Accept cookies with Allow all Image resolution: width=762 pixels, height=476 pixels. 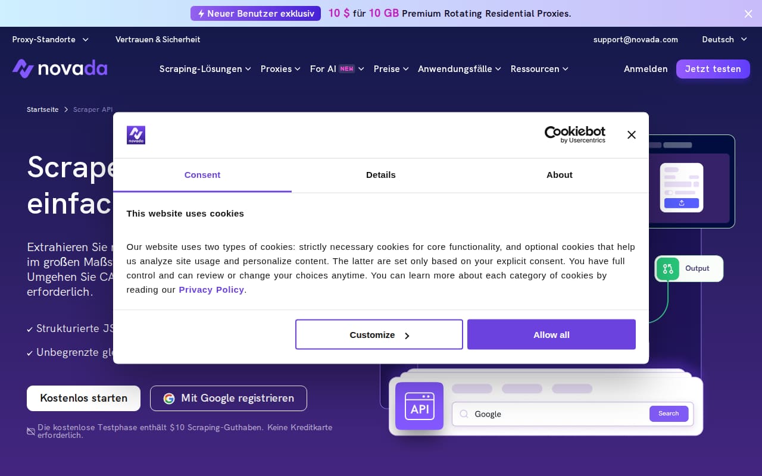[x=551, y=334]
